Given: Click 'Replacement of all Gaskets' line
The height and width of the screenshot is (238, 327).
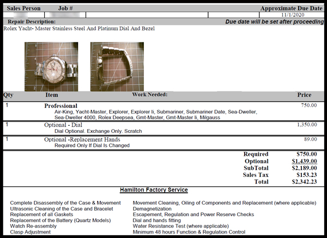Looking at the screenshot, I should click(x=41, y=215).
